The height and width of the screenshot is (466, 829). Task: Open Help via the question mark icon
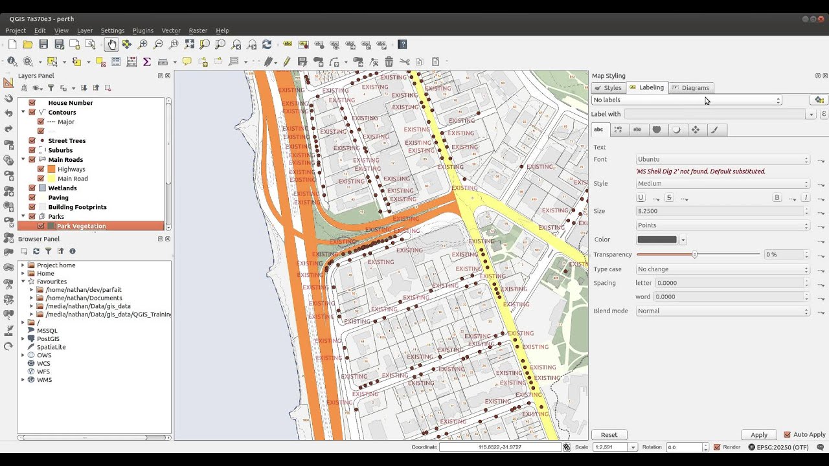pos(403,45)
